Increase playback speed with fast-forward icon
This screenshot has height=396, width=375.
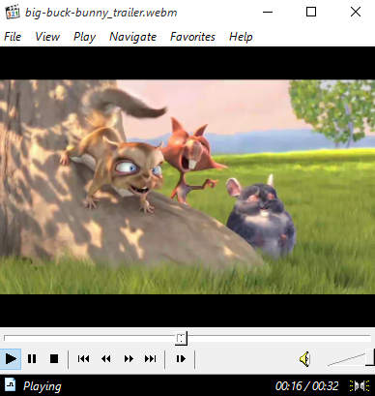coord(129,359)
